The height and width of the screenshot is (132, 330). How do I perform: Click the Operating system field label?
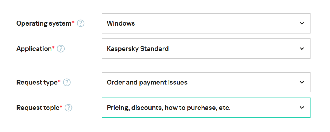click(x=44, y=23)
